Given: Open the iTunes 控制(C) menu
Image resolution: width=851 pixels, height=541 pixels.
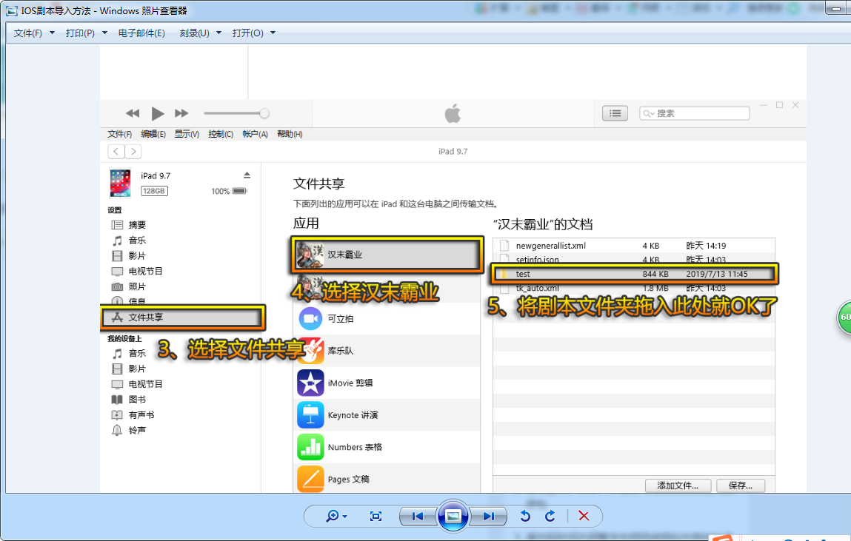Looking at the screenshot, I should tap(221, 135).
